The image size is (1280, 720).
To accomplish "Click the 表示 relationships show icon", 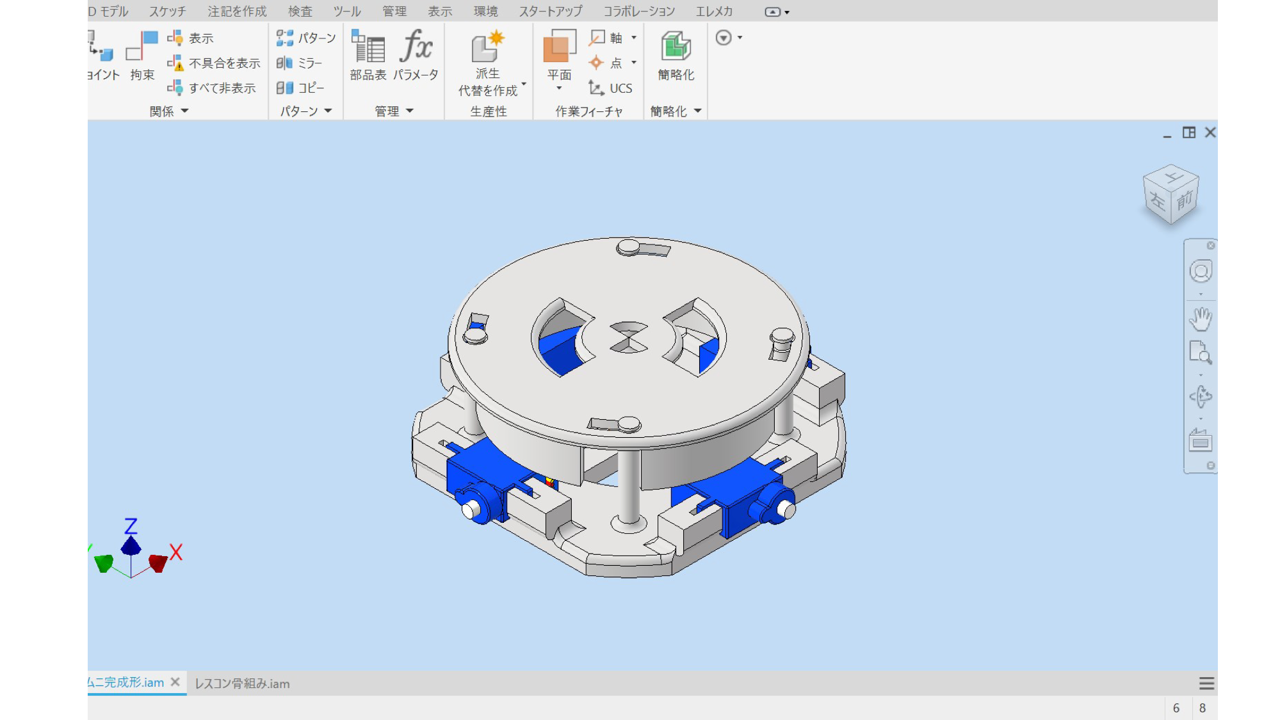I will pyautogui.click(x=175, y=38).
